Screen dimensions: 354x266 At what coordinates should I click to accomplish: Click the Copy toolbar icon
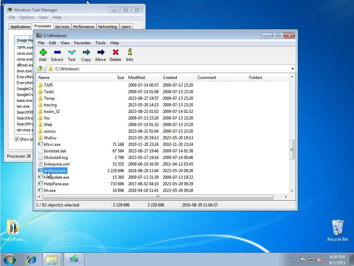coord(86,53)
